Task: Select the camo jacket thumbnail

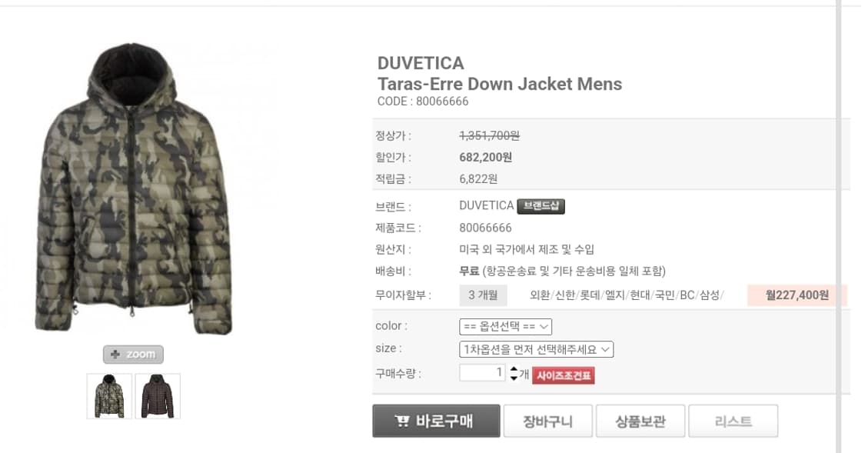Action: point(109,396)
